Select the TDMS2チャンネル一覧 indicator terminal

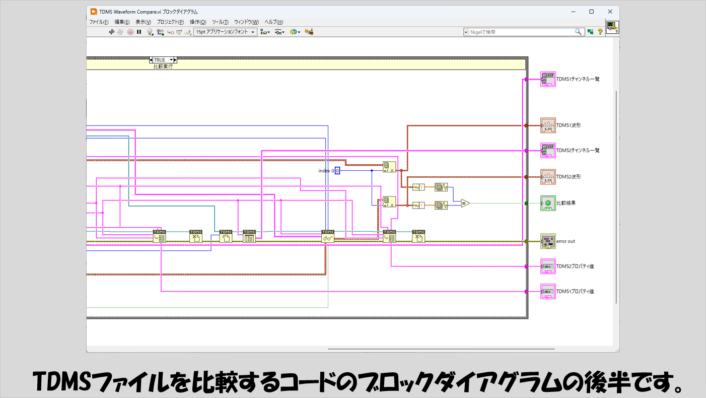click(548, 150)
